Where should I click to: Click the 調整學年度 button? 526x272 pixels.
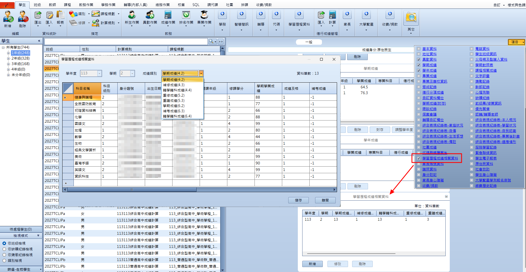pyautogui.click(x=404, y=130)
